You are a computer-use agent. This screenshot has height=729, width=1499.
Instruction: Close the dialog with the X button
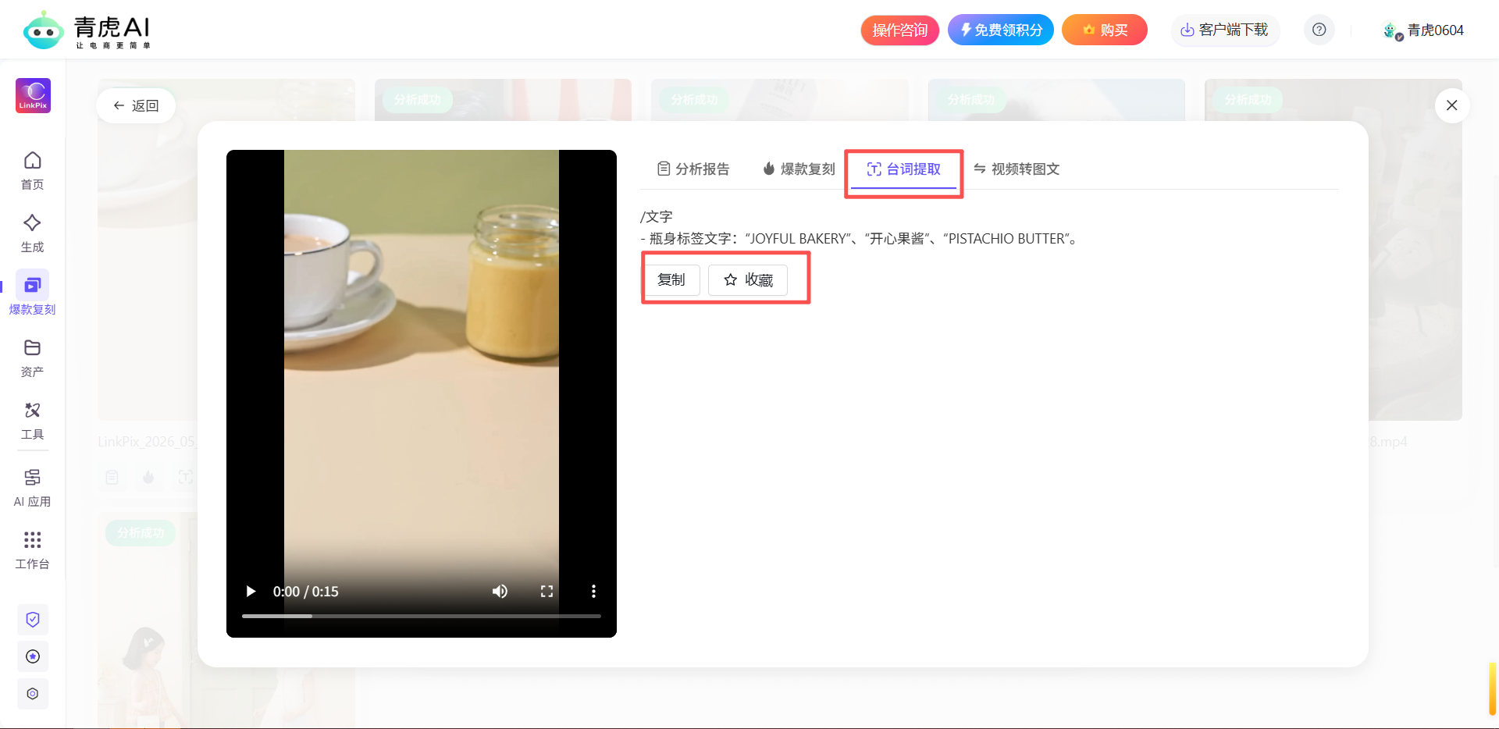(x=1452, y=105)
